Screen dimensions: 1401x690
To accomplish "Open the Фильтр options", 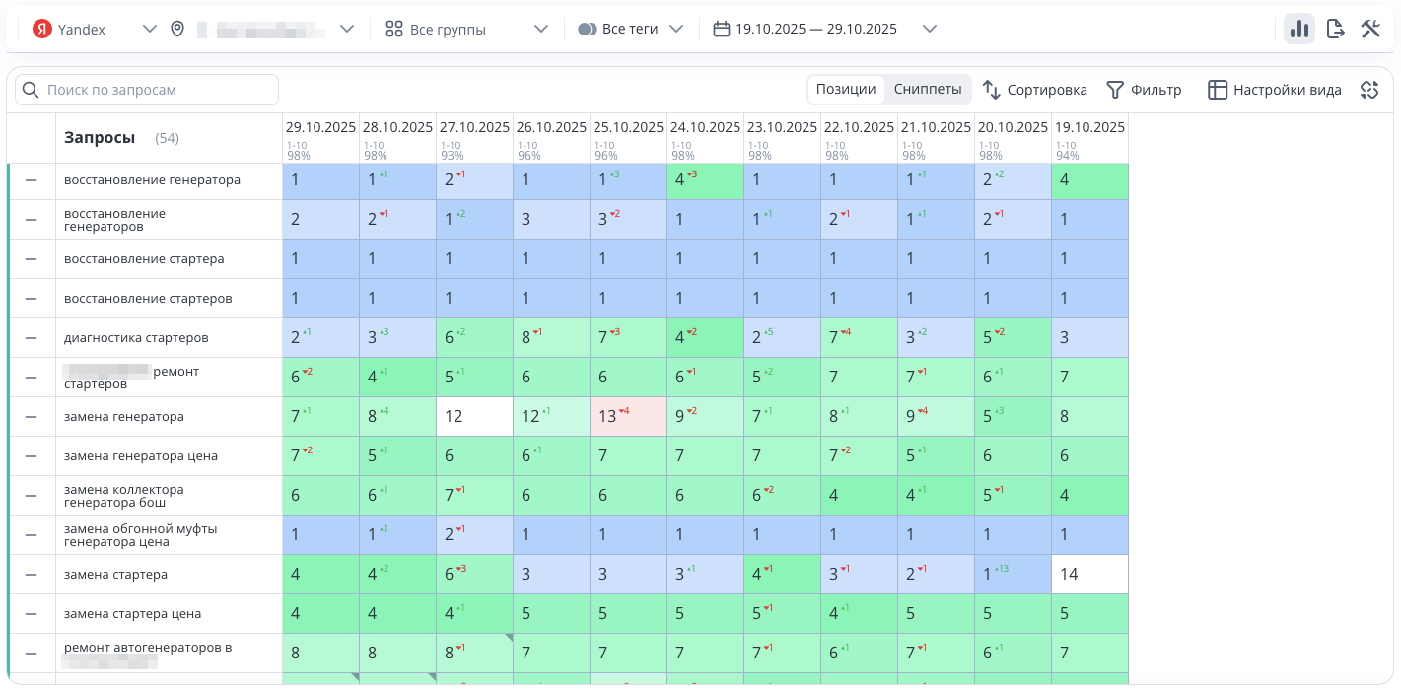I will pos(1144,90).
